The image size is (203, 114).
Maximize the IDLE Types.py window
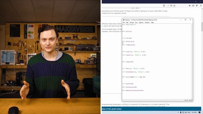(x=185, y=20)
